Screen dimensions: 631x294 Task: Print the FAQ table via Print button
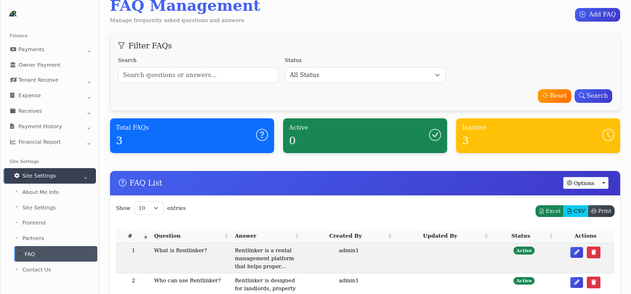601,211
